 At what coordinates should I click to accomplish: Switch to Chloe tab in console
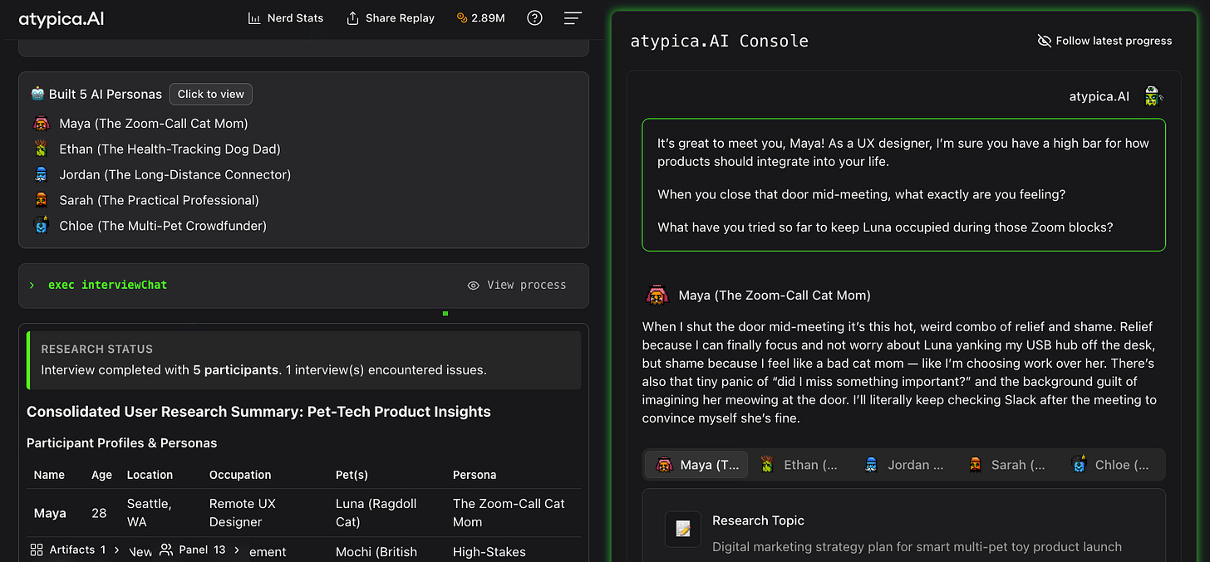[1111, 465]
